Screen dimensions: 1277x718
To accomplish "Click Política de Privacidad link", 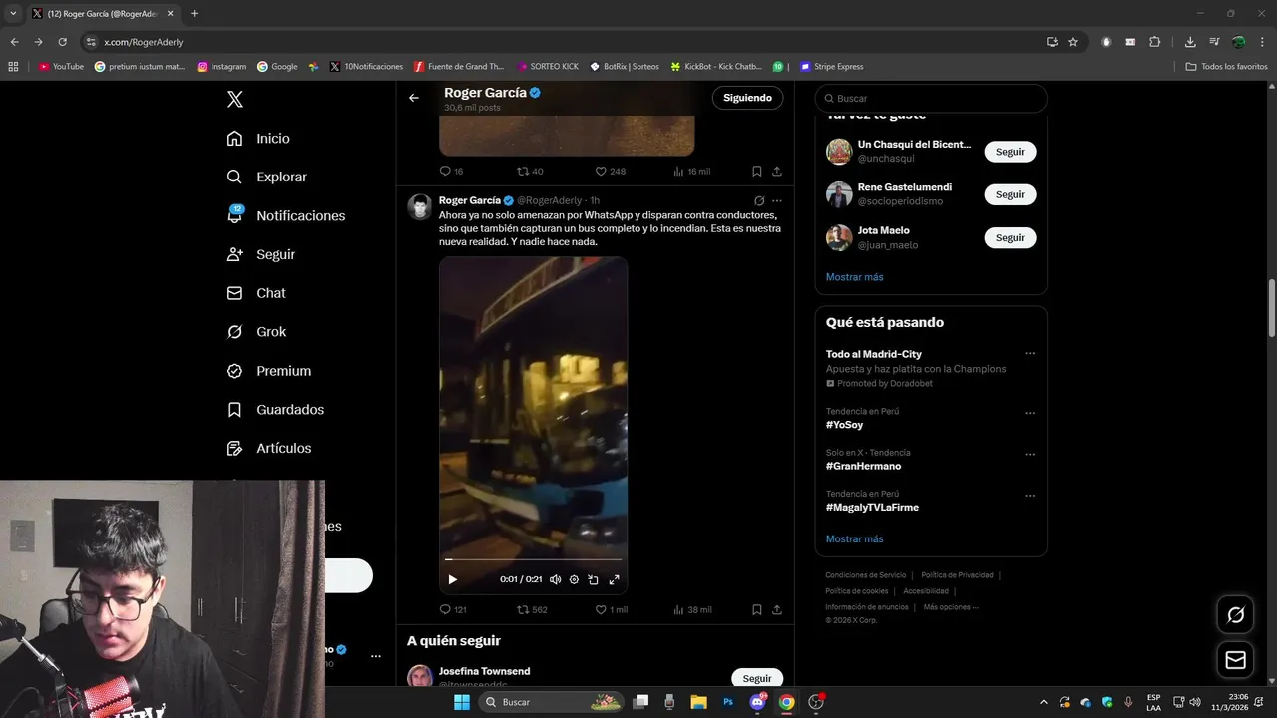I will (x=957, y=575).
